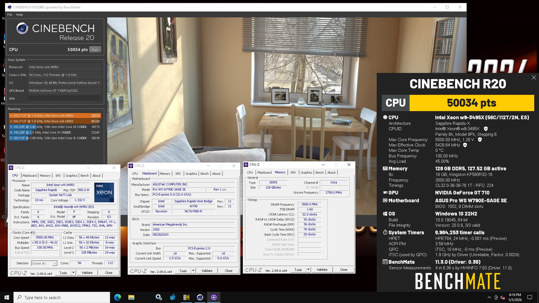
Task: Select the Core i5-12600K ranking entry
Action: pos(55,138)
